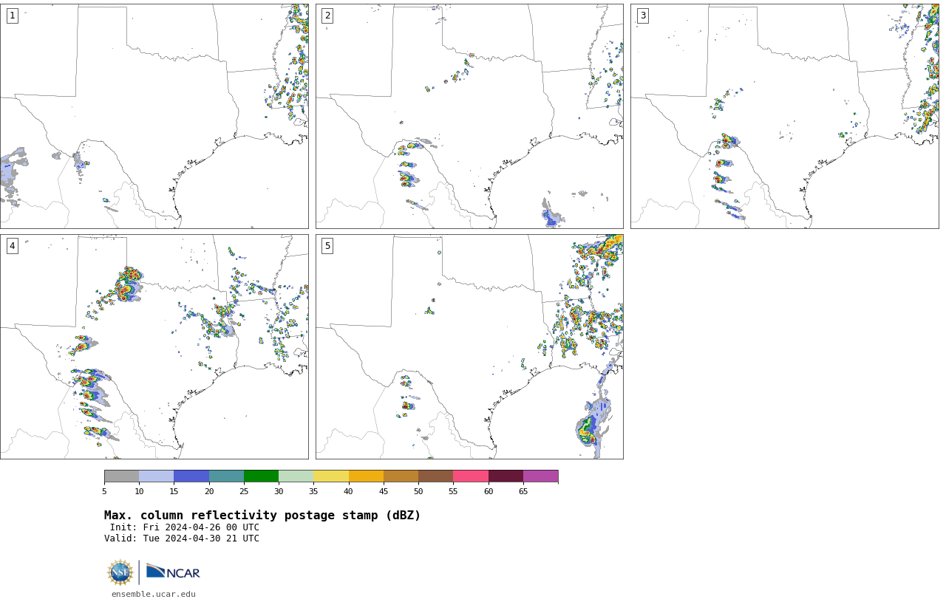Click the member number 3 label box
This screenshot has width=946, height=602.
(x=642, y=16)
